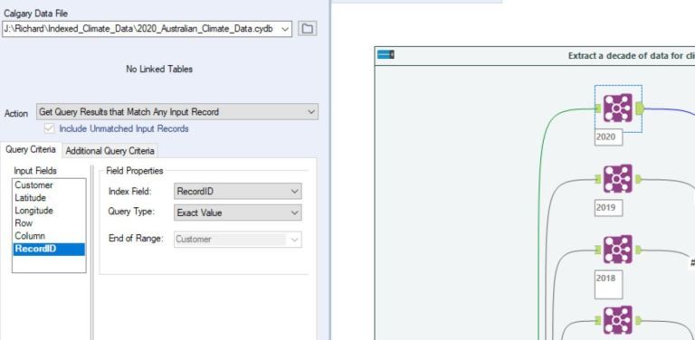Collapse the tool container via its header icon
This screenshot has width=695, height=340.
coord(386,55)
